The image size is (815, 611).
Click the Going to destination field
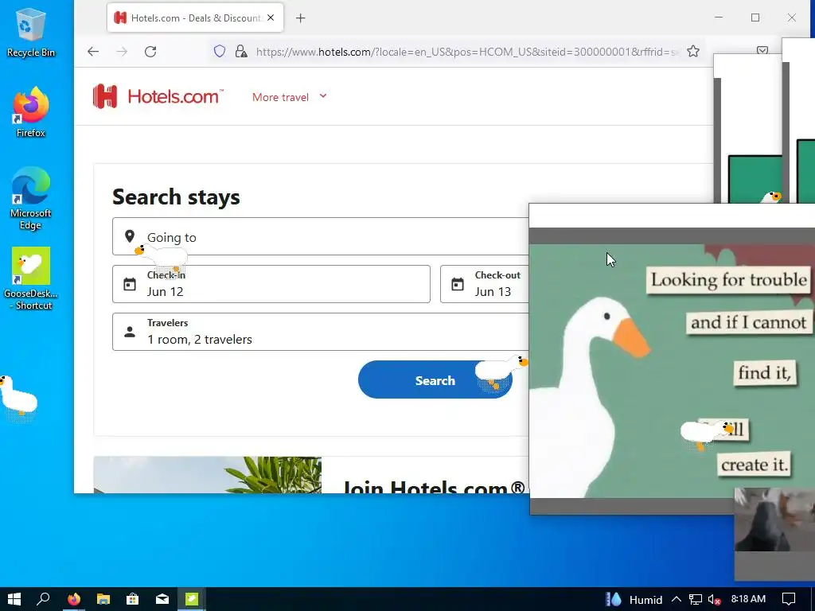(x=320, y=236)
